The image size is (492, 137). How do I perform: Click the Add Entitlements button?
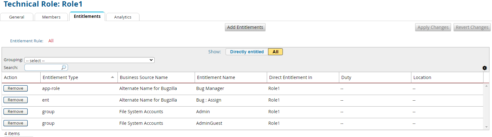pyautogui.click(x=245, y=27)
